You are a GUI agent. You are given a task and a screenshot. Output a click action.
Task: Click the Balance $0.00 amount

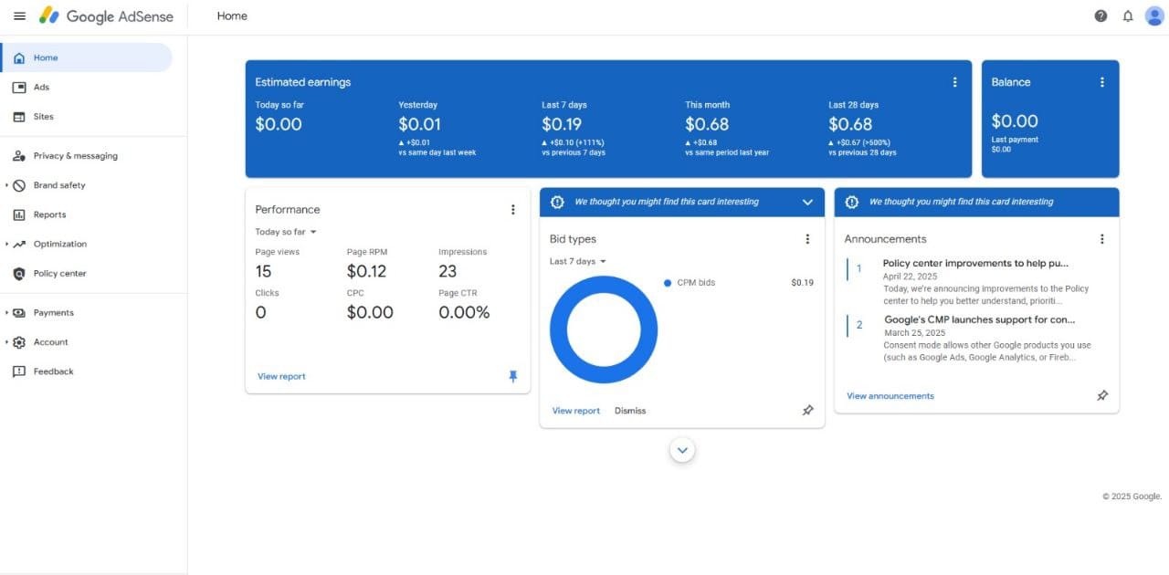pyautogui.click(x=1015, y=121)
